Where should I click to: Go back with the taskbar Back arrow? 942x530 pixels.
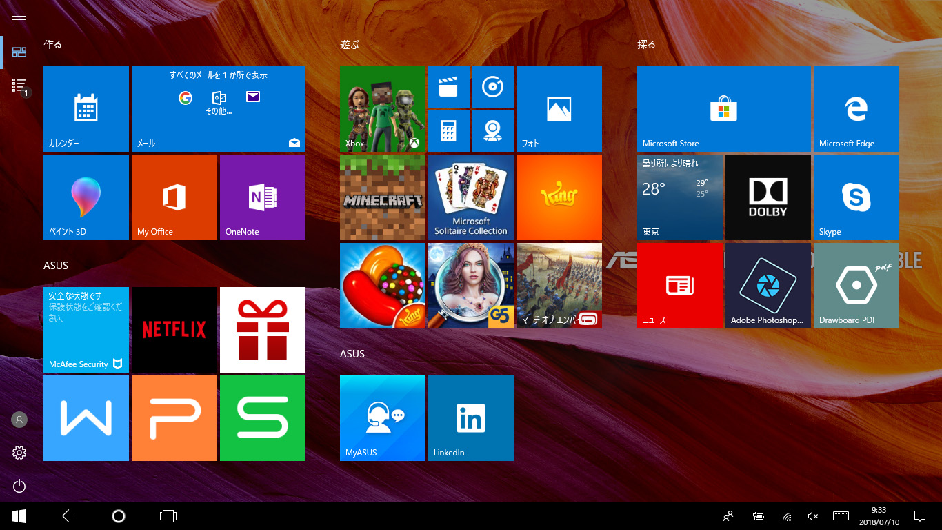tap(68, 516)
